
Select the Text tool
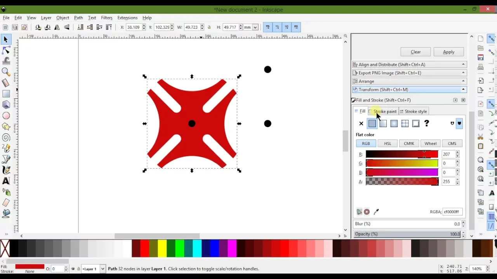click(6, 181)
